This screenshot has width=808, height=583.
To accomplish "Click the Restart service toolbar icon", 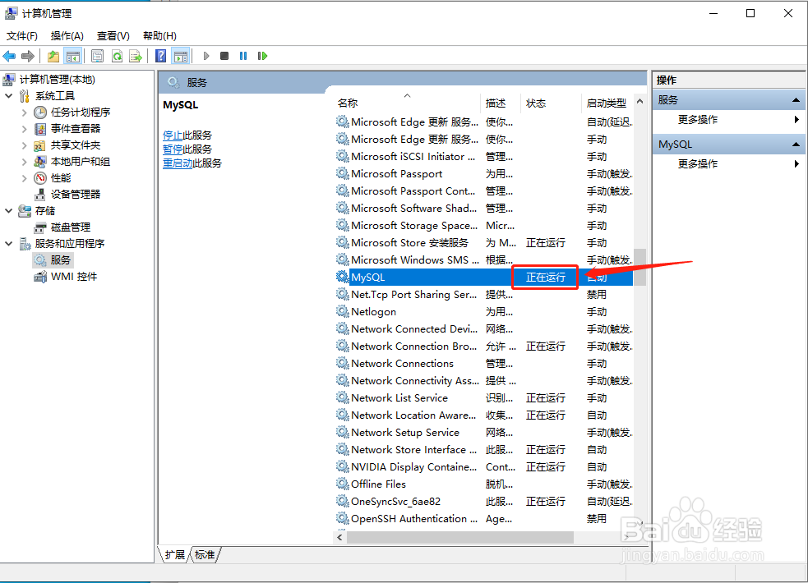I will [x=262, y=56].
